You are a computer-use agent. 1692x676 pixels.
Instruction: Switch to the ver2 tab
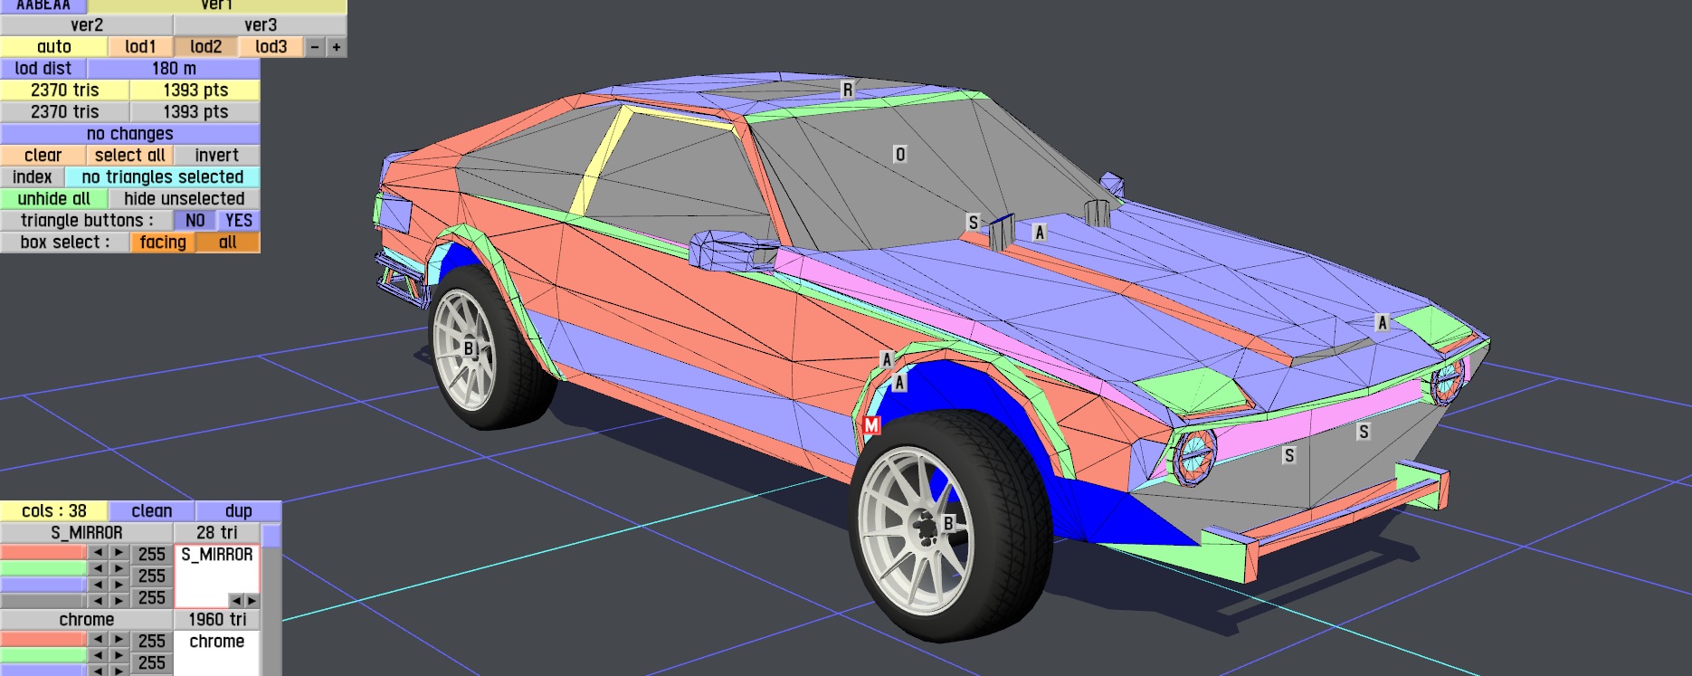87,25
